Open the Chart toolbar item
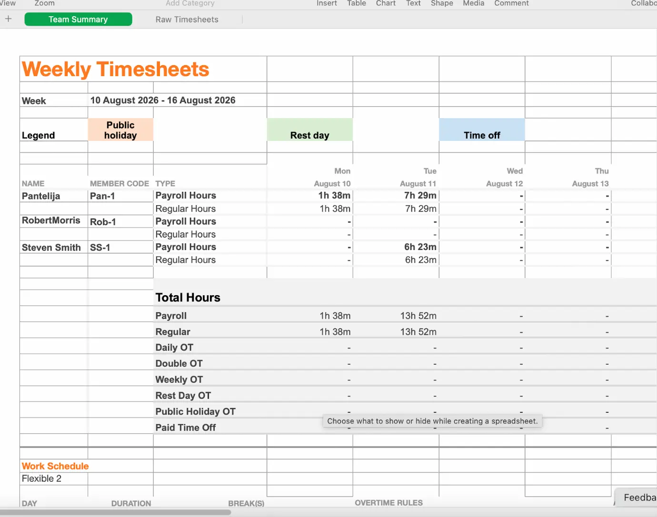 click(386, 3)
